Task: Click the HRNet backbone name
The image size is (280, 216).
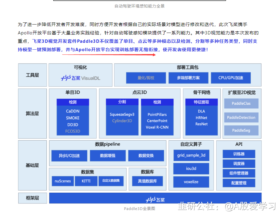Action: (x=201, y=118)
